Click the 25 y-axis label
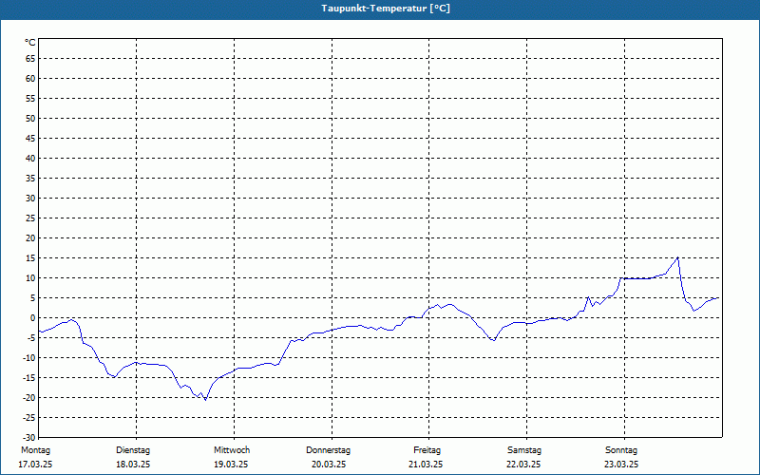This screenshot has width=760, height=475. (30, 218)
